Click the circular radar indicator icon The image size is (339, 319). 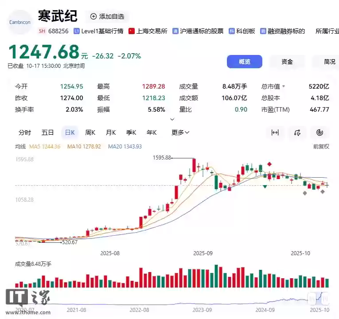click(320, 132)
